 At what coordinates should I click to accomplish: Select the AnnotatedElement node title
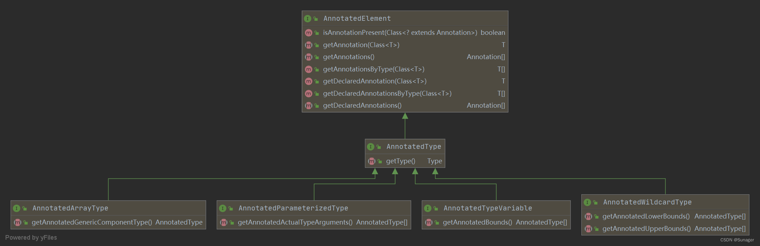click(x=357, y=19)
